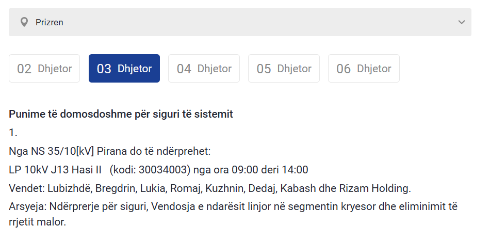Expand the city dropdown chevron arrow

point(461,22)
